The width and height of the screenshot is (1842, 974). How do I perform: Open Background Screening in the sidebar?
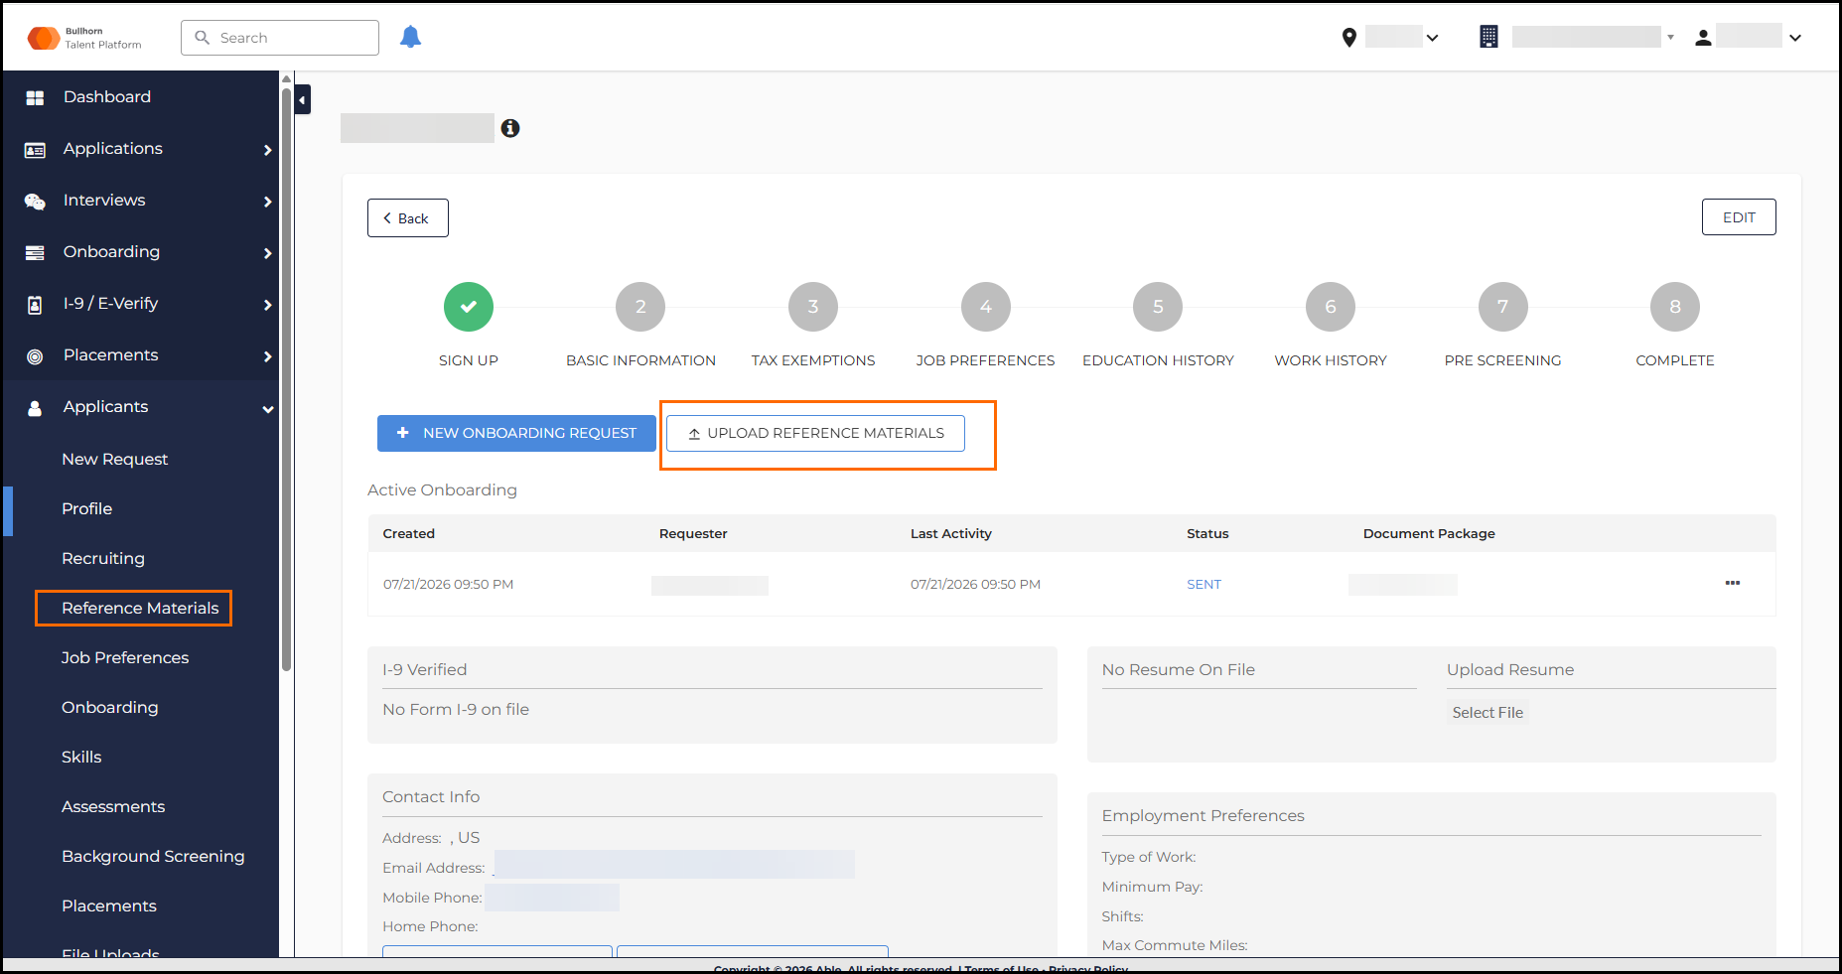[x=153, y=856]
